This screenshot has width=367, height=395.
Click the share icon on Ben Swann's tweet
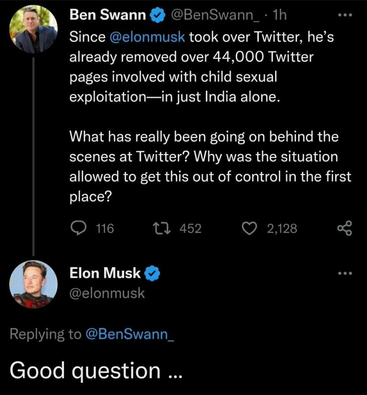344,228
